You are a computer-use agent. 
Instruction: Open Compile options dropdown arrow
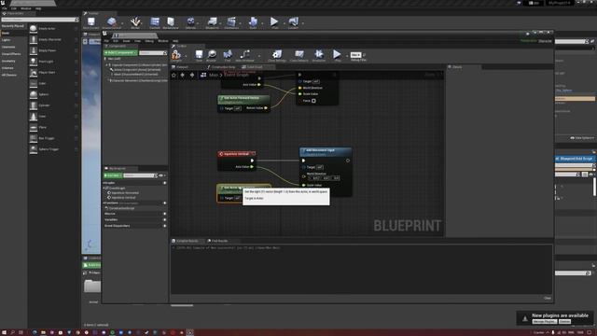tap(186, 56)
